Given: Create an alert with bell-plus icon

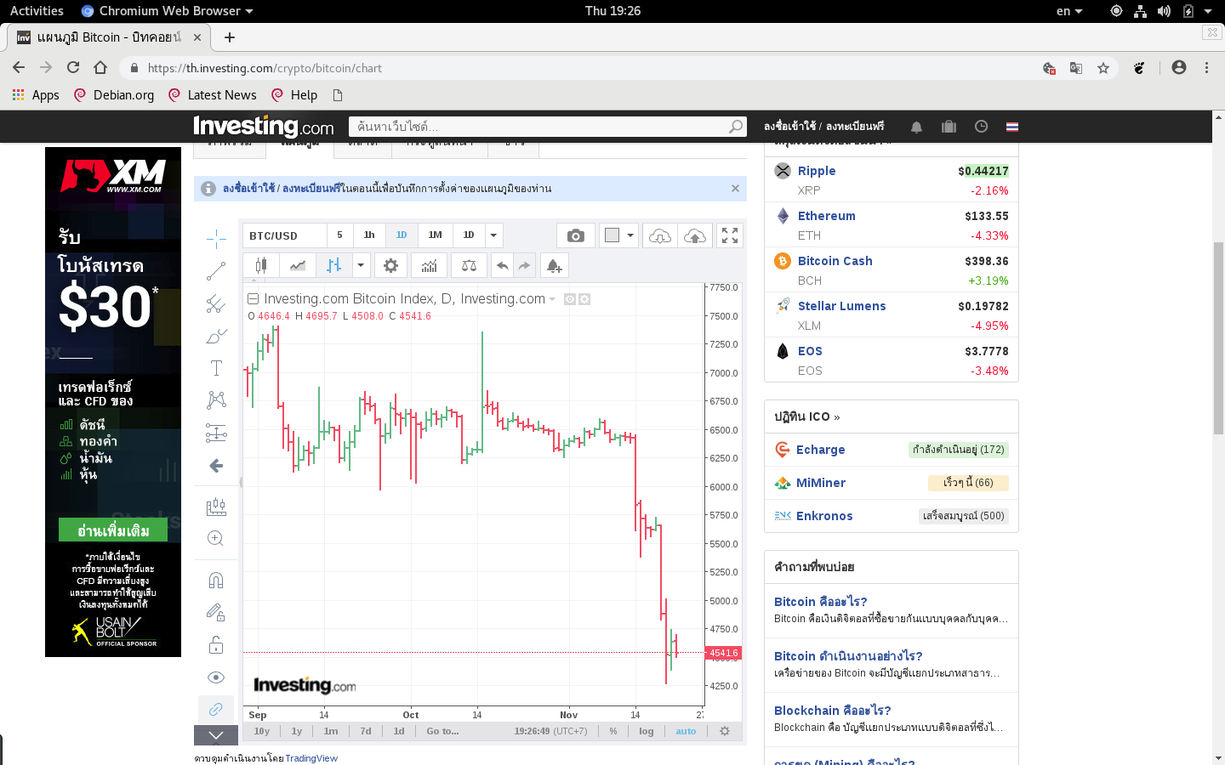Looking at the screenshot, I should (555, 266).
